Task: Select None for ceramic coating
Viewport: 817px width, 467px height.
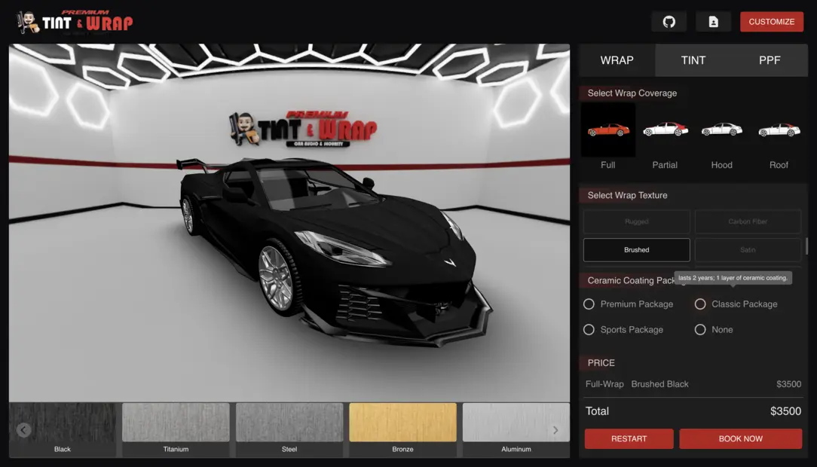Action: point(700,330)
